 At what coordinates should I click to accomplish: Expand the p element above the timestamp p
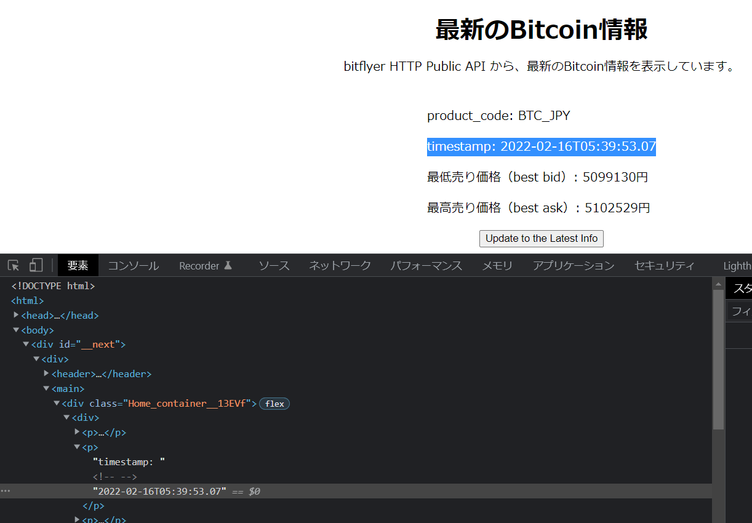click(x=77, y=432)
